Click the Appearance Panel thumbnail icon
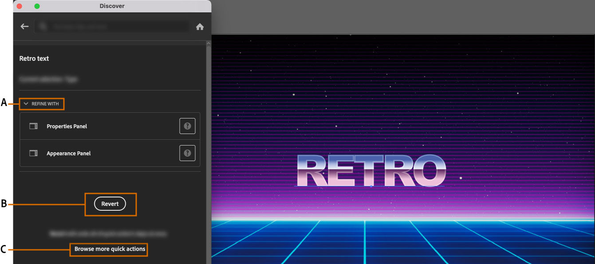 tap(33, 153)
